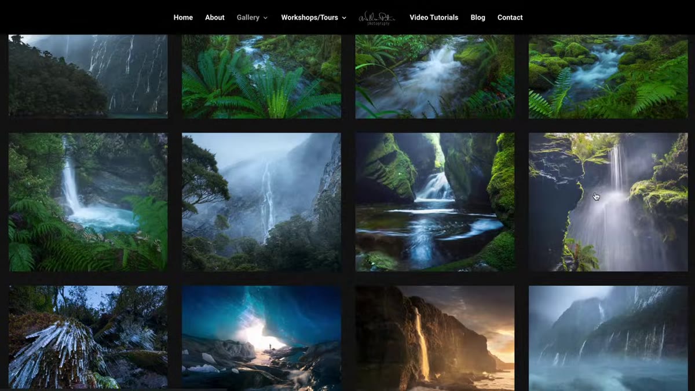Open the Video Tutorials page
This screenshot has width=695, height=391.
coord(434,17)
